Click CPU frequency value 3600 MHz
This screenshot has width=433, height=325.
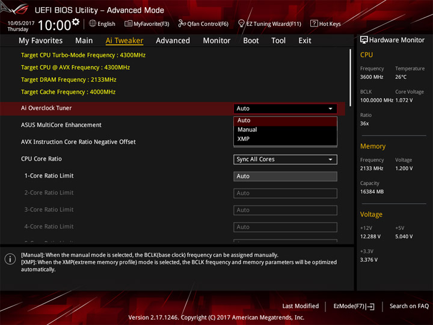(x=372, y=77)
